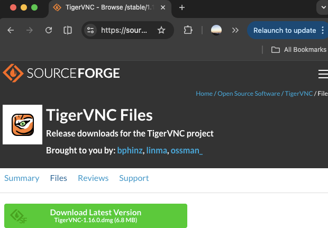Open the Reviews tab
Viewport: 328px width, 228px height.
(93, 178)
